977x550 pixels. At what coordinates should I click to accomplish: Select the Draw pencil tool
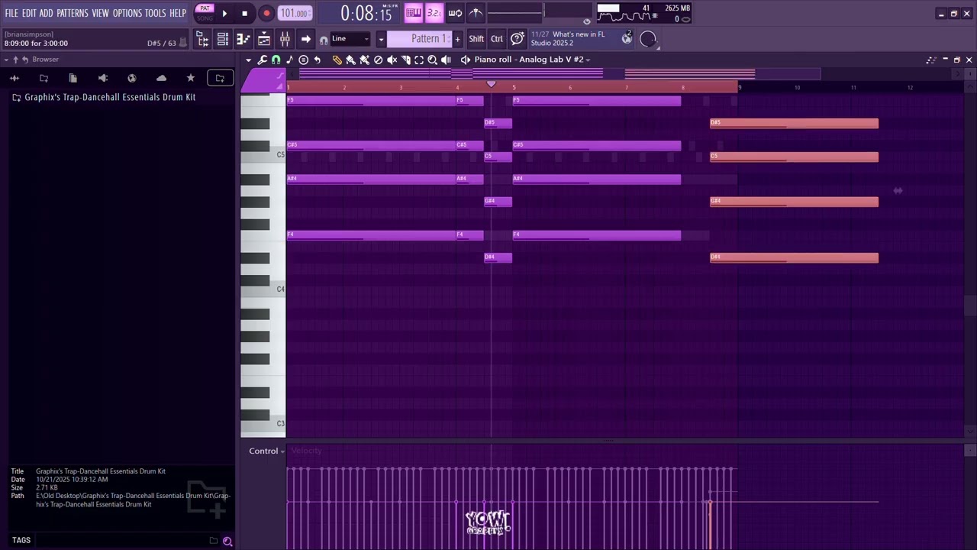337,60
